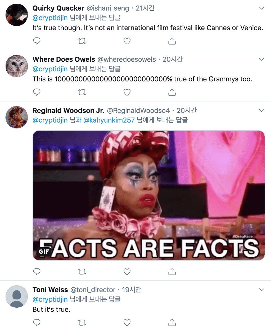Open the @cryptidjin mention in Quirky Quacker's tweet
The height and width of the screenshot is (331, 271).
(x=50, y=18)
